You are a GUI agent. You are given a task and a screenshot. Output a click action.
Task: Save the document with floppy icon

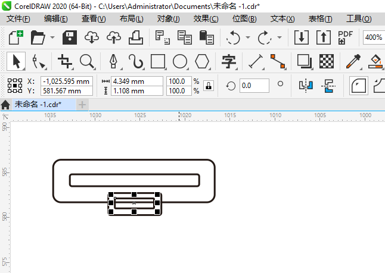pyautogui.click(x=70, y=37)
